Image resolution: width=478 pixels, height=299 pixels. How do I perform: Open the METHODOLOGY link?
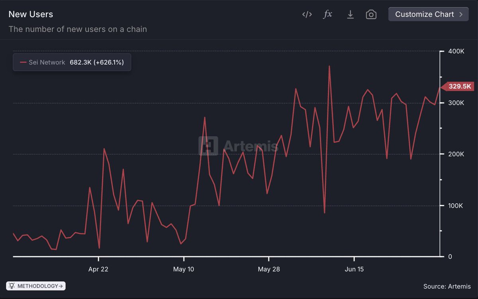[x=36, y=286]
